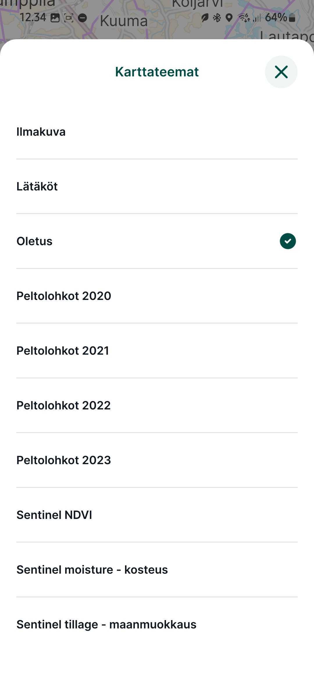
Task: Tap the Wi-Fi signal status icon
Action: pos(244,18)
